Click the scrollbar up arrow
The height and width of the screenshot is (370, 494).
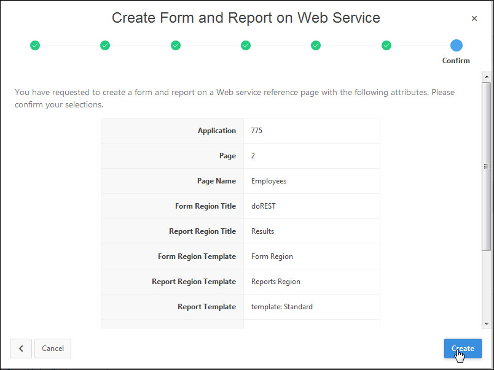[x=487, y=77]
